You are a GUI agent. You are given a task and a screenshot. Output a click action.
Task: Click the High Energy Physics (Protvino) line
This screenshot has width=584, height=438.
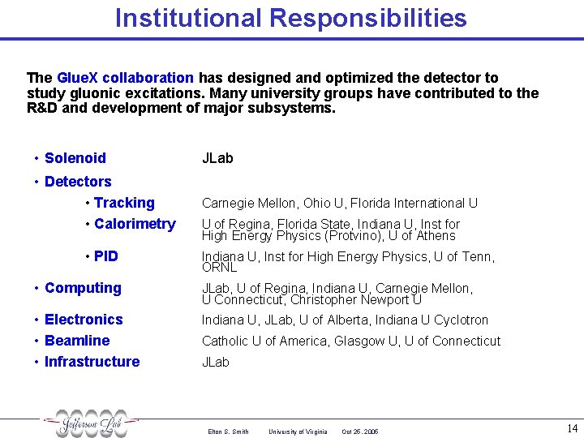coord(328,236)
